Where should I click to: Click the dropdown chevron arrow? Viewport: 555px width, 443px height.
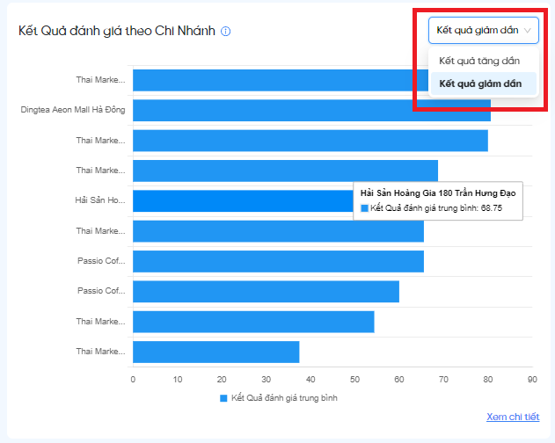point(528,31)
